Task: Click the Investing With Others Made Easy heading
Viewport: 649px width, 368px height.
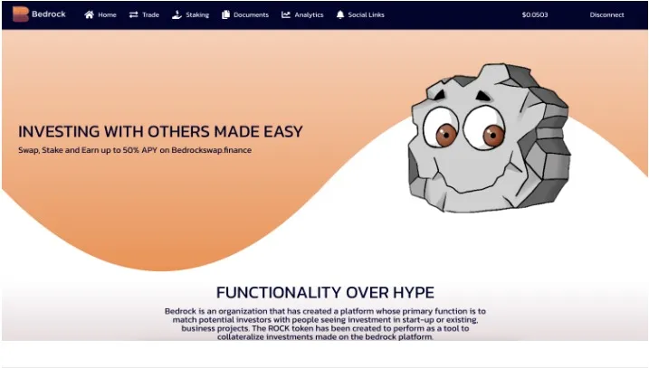Action: 160,131
